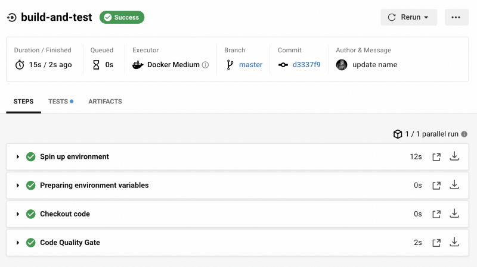This screenshot has width=477, height=267.
Task: Open the master branch link
Action: point(250,65)
